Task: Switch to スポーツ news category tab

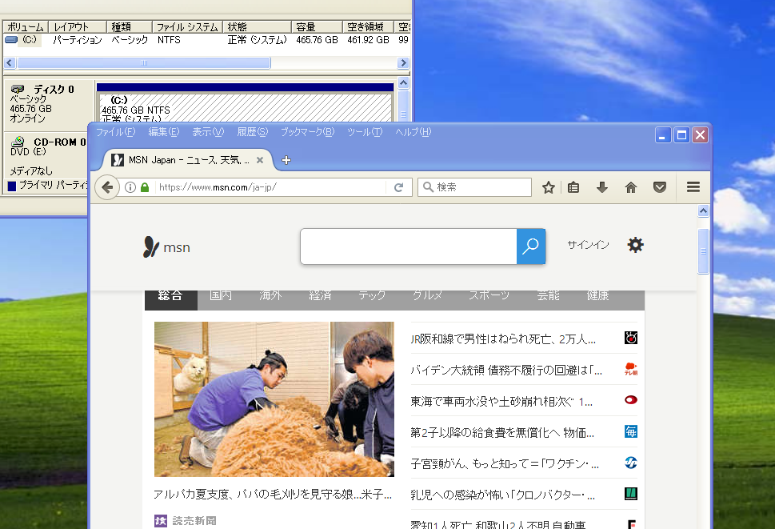Action: tap(489, 296)
